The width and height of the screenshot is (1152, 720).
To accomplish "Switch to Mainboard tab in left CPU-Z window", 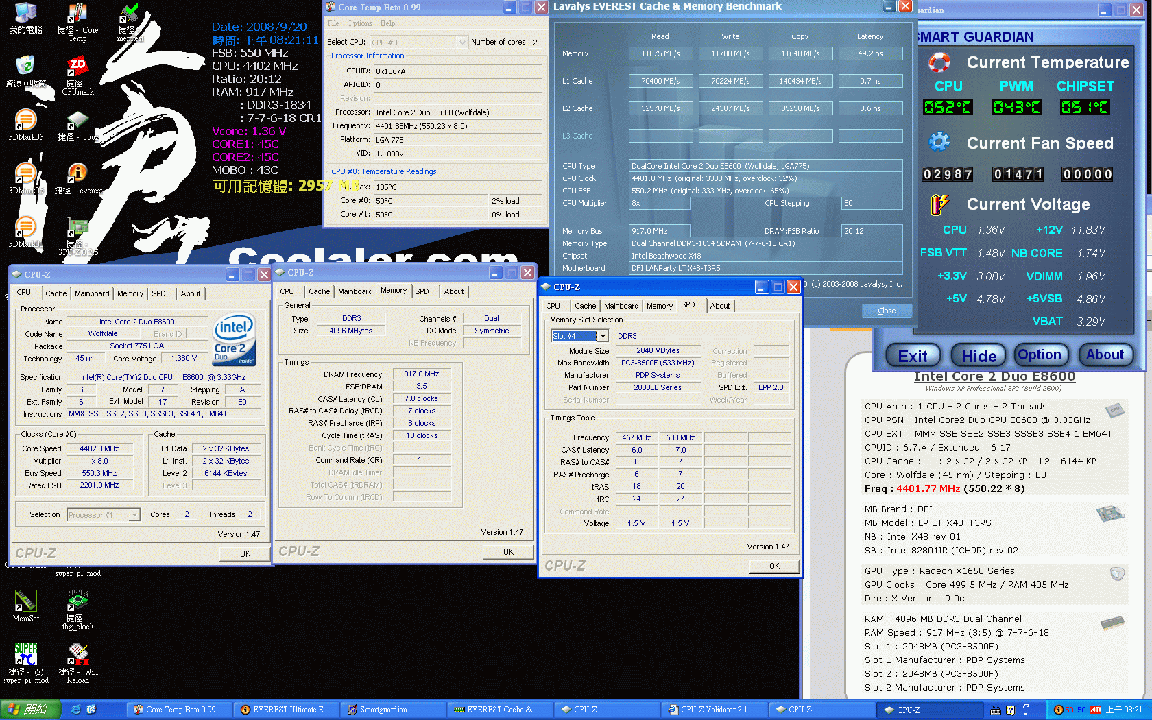I will click(92, 293).
